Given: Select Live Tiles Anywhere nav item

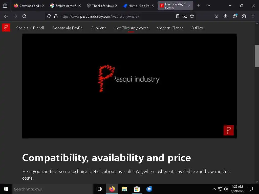Looking at the screenshot, I should pos(131,28).
